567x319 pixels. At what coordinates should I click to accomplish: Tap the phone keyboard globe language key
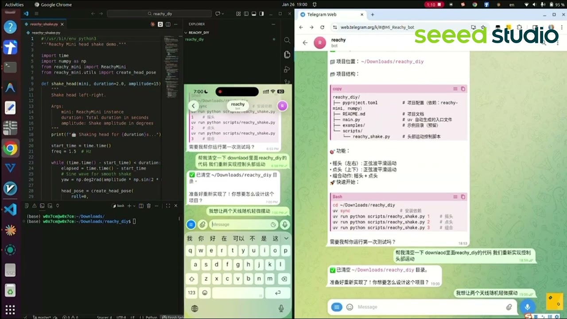point(194,308)
